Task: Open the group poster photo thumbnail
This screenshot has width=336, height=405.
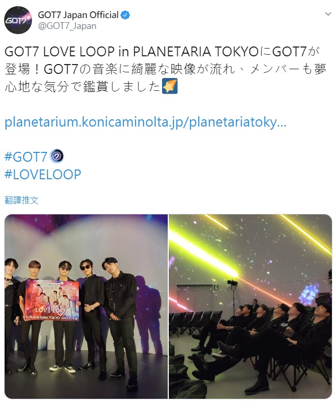Action: click(86, 306)
